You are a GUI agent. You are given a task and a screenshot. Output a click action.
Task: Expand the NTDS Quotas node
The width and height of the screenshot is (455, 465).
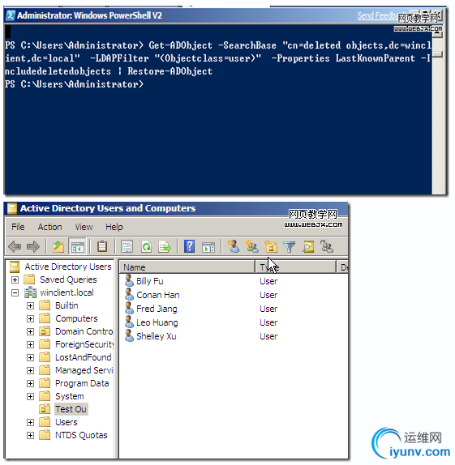[30, 435]
